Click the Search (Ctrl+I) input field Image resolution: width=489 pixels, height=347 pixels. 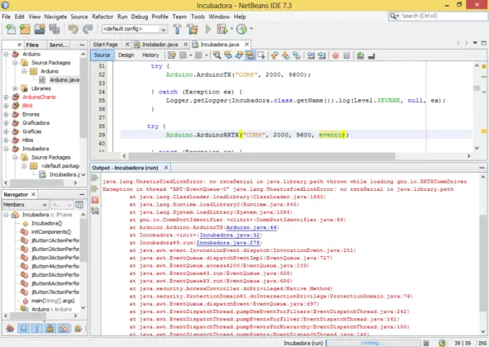(442, 16)
